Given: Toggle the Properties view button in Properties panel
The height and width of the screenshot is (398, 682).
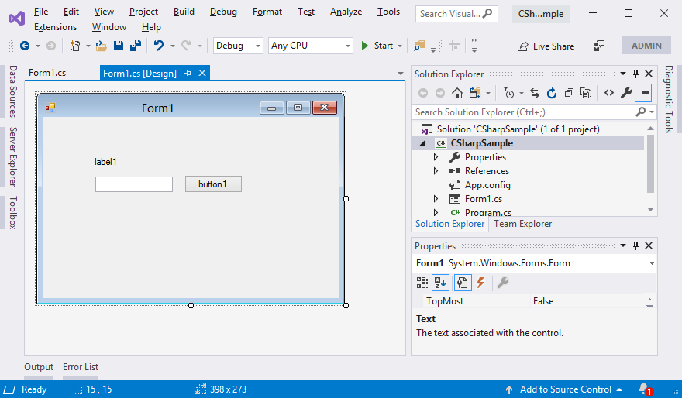Looking at the screenshot, I should [462, 283].
